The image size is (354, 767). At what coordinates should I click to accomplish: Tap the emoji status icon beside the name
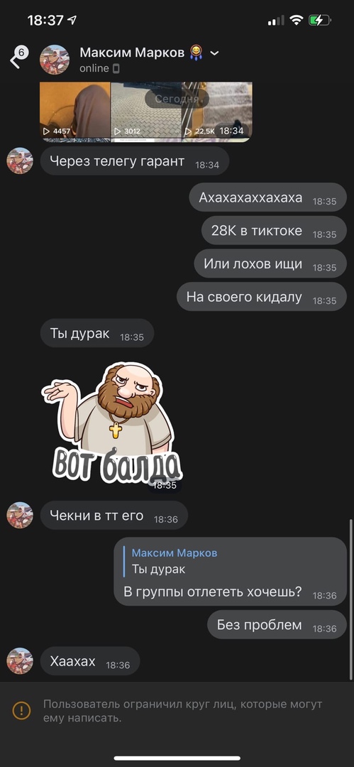click(x=197, y=53)
